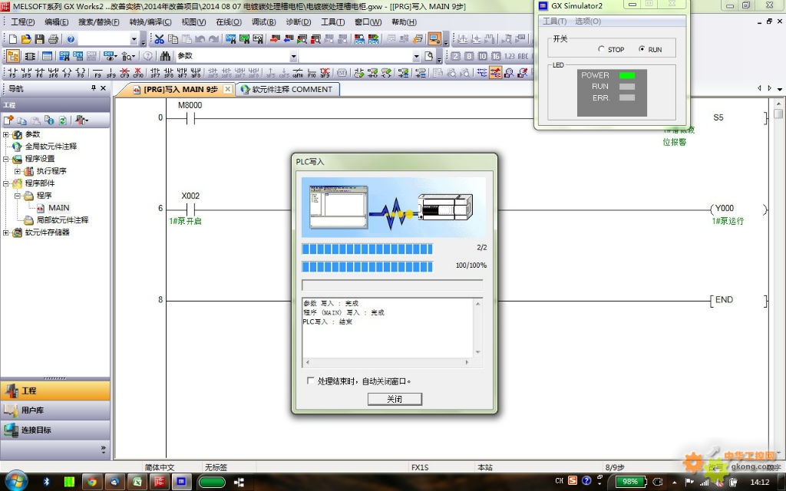The width and height of the screenshot is (786, 491).
Task: Expand the navigation panel bottom chevron
Action: tap(104, 449)
